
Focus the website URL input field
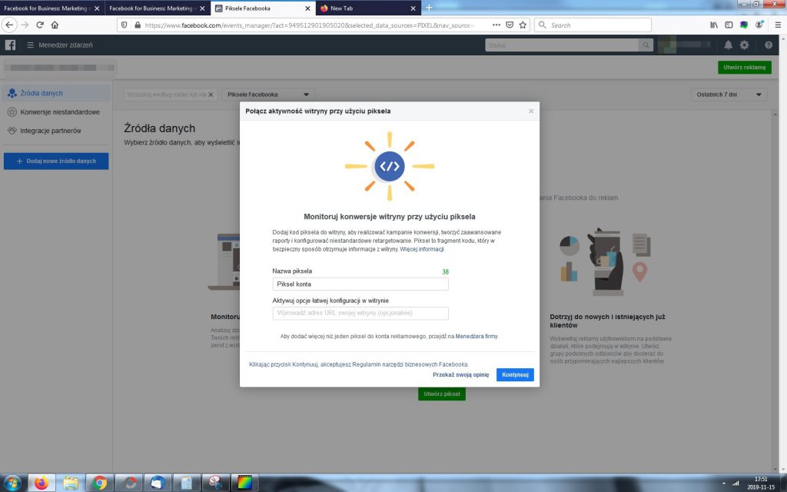click(x=360, y=314)
